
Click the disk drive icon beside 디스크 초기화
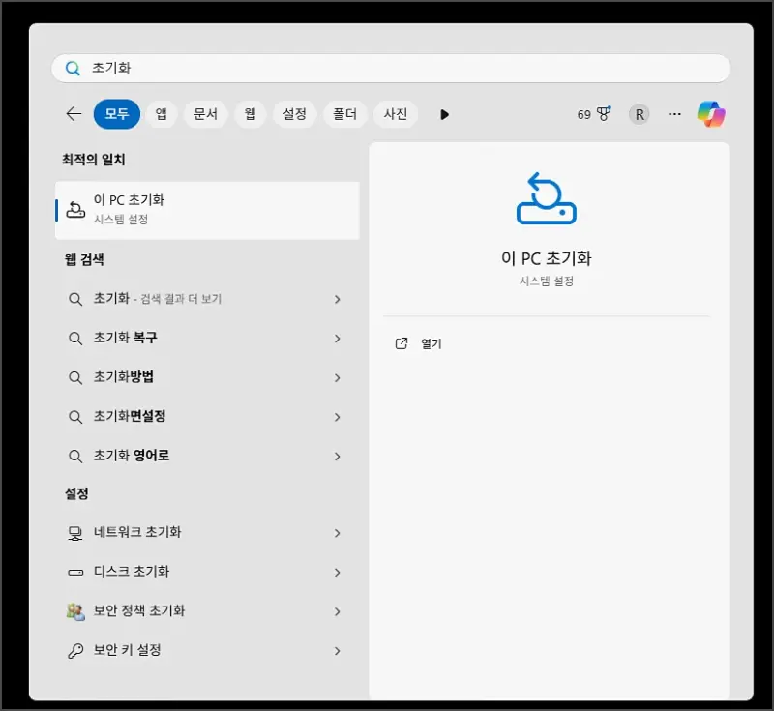tap(75, 573)
